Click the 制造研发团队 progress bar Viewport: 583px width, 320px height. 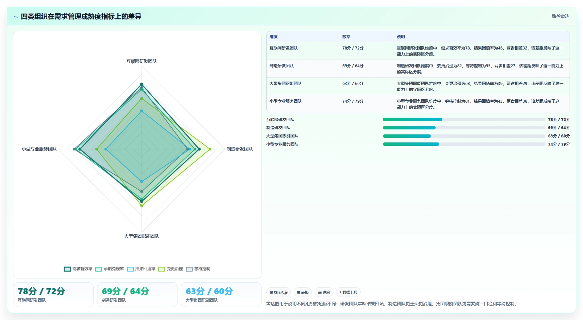[464, 128]
